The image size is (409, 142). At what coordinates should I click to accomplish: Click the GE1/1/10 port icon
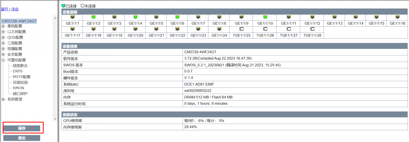[x=265, y=17]
